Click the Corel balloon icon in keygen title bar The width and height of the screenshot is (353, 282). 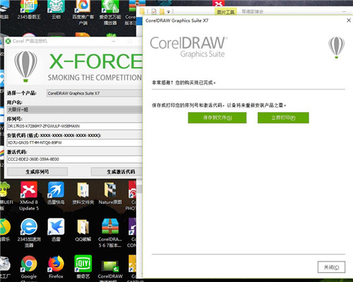point(8,41)
